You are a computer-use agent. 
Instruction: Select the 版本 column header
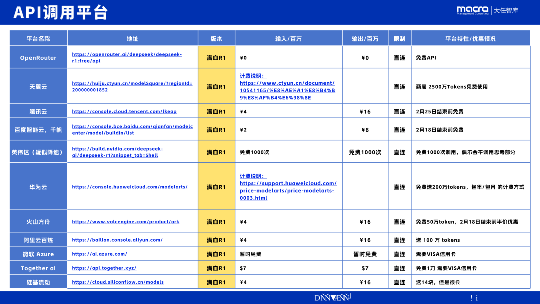(x=216, y=39)
